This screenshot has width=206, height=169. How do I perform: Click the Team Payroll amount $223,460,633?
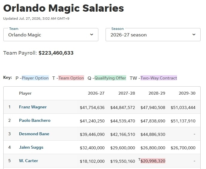[56, 53]
